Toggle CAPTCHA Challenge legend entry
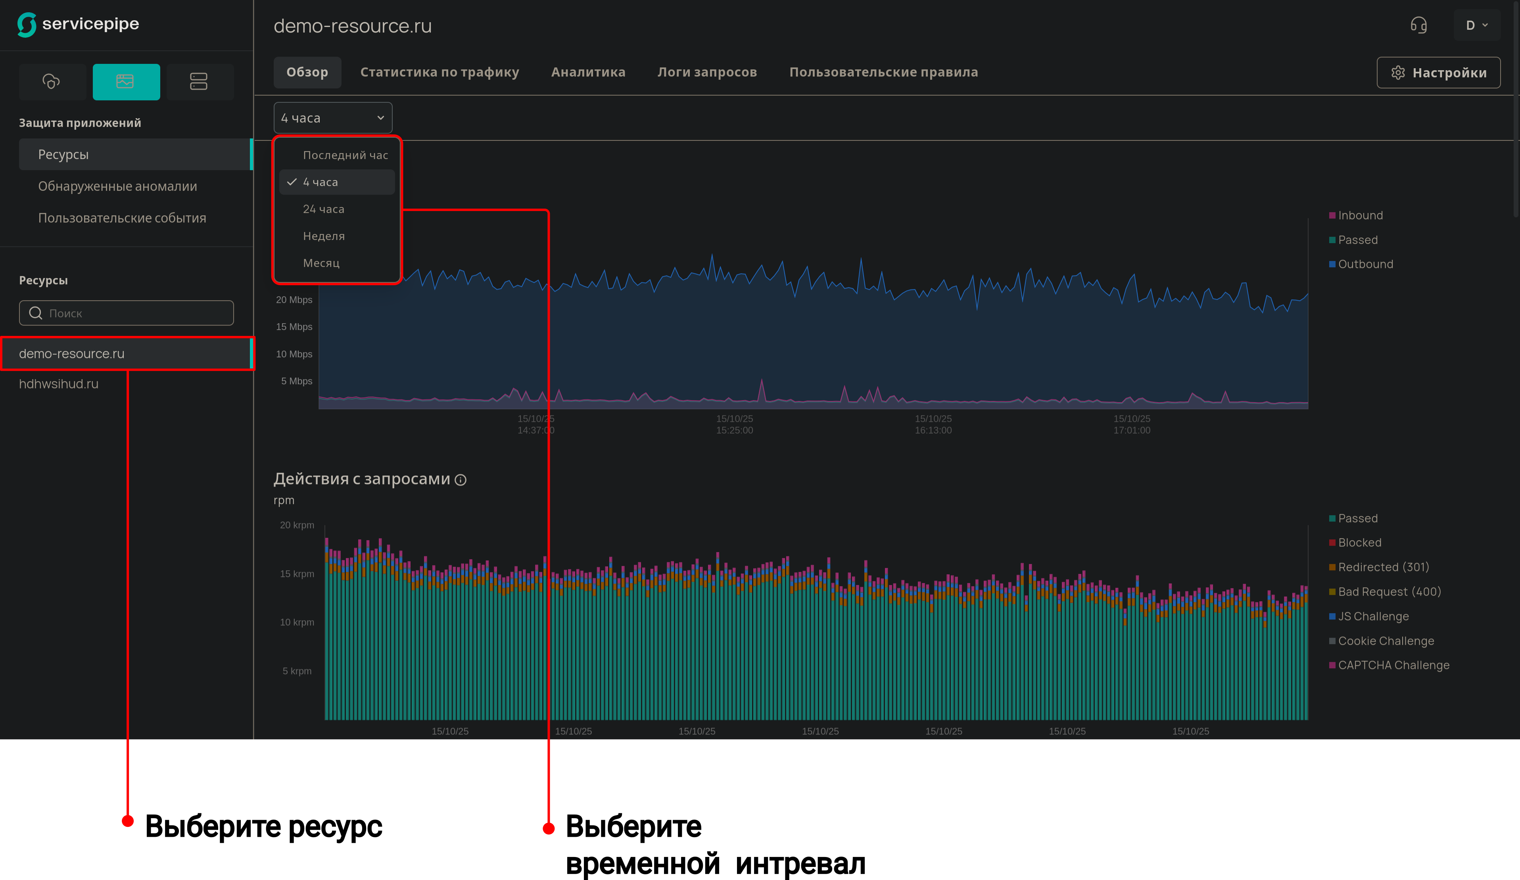Screen dimensions: 1520x880 (x=1390, y=665)
